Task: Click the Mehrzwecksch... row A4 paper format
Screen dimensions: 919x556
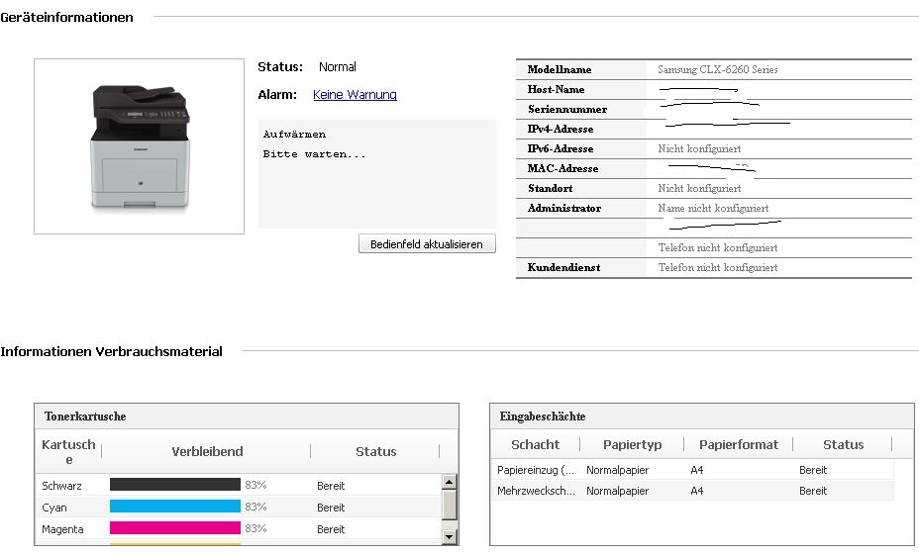Action: [696, 491]
